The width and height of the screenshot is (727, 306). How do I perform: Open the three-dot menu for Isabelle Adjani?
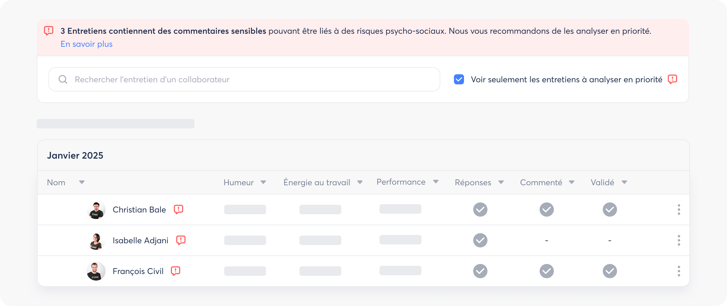[x=679, y=240]
